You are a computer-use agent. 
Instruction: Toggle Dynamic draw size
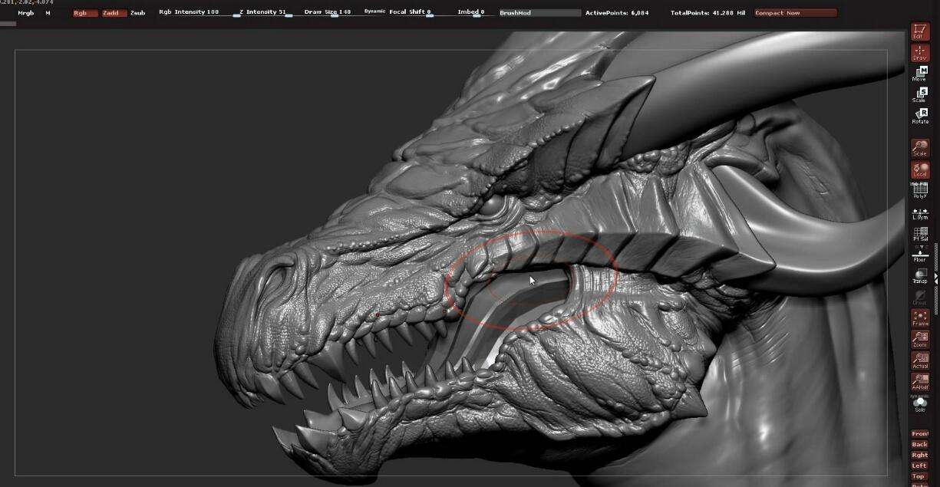[374, 12]
